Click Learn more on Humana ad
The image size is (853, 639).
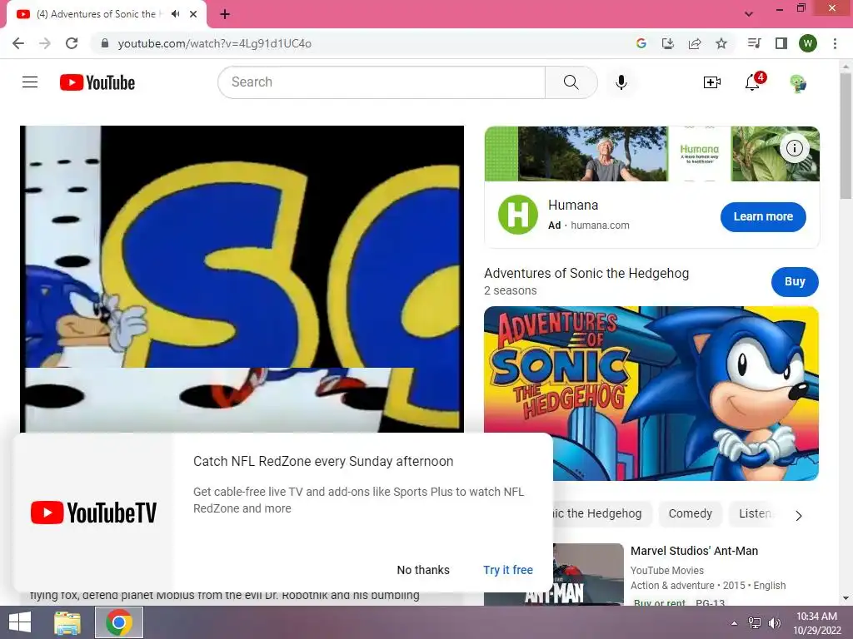point(763,216)
